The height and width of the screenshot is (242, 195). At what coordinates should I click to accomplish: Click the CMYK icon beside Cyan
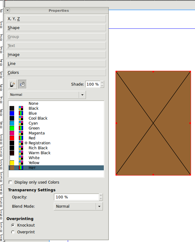pos(21,123)
